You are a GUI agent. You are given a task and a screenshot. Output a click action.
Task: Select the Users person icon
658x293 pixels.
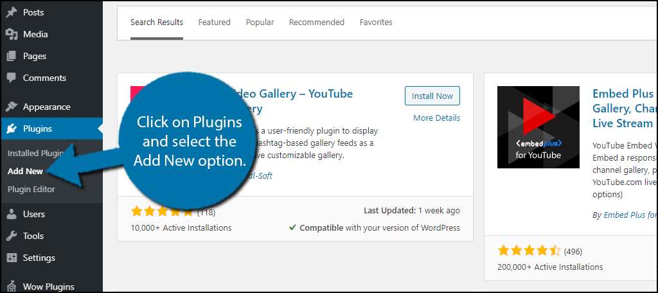[x=12, y=214]
